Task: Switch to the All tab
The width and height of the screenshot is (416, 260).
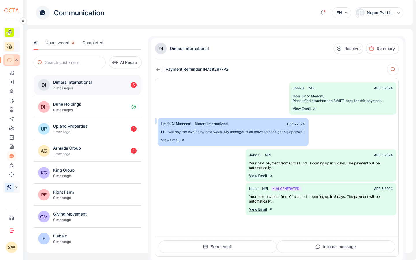Action: click(36, 43)
